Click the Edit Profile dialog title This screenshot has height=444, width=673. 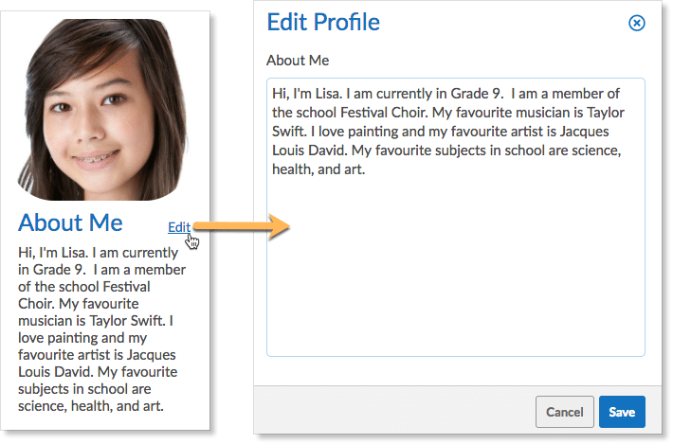pyautogui.click(x=323, y=22)
